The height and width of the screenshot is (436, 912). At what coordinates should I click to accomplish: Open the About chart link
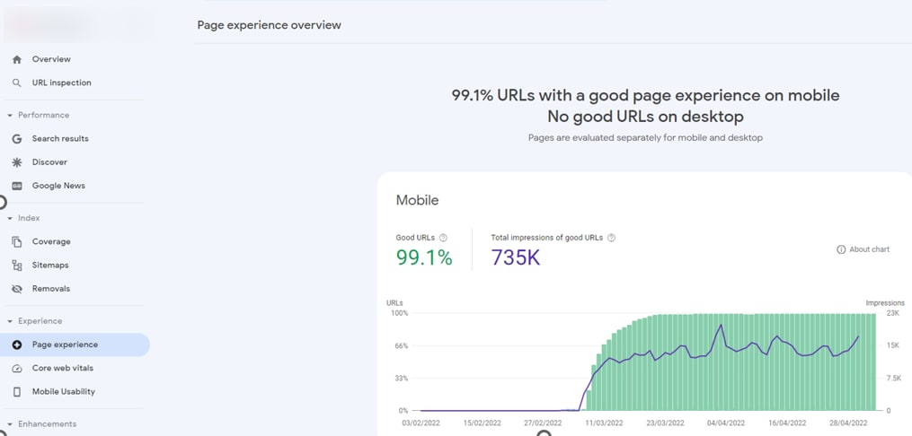pos(863,249)
